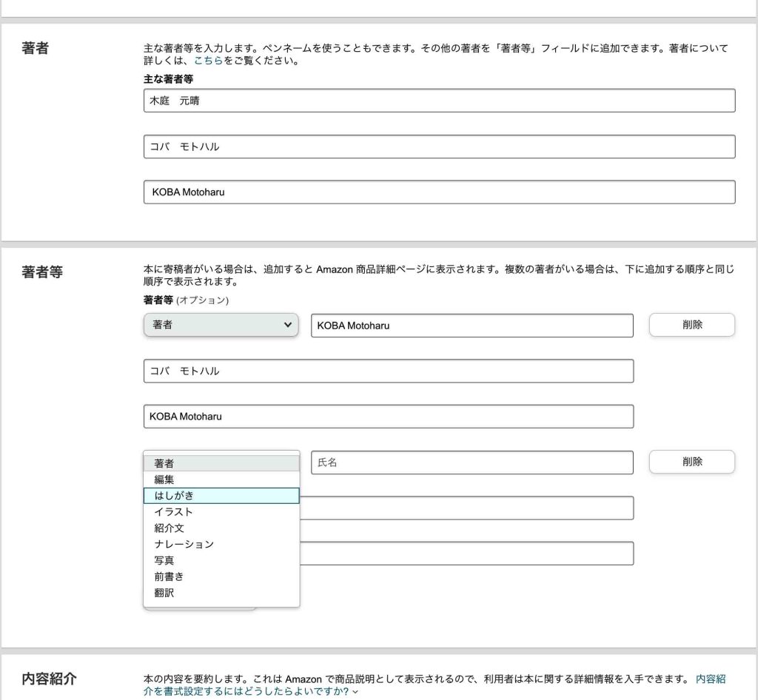758x700 pixels.
Task: Choose 編集 in the role list
Action: [221, 479]
